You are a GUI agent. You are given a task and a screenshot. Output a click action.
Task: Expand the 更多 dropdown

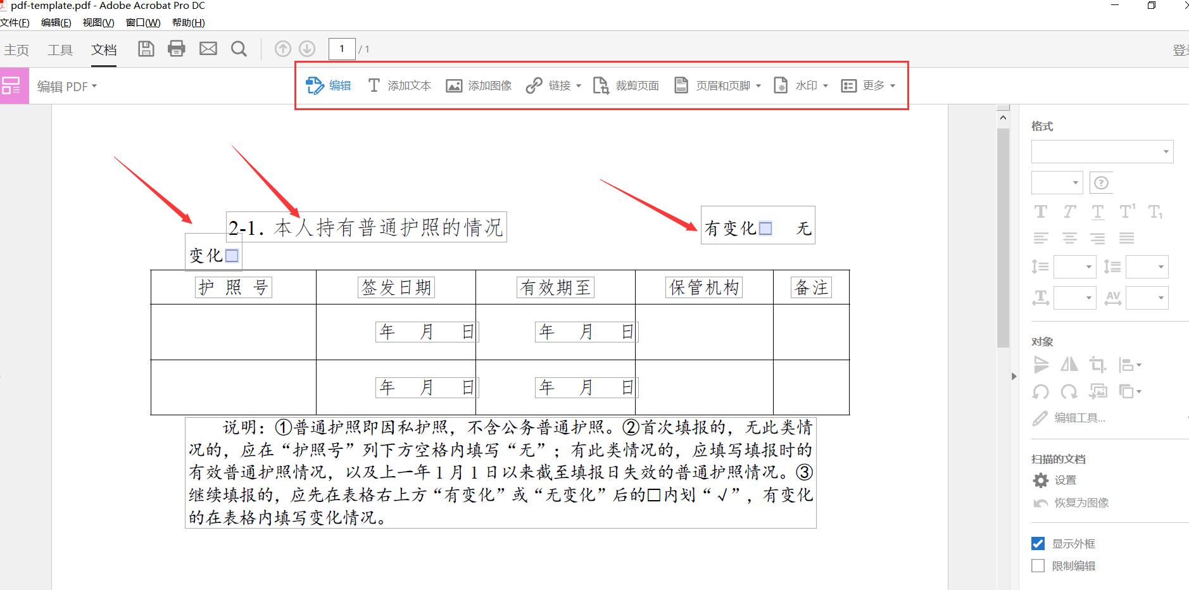click(x=875, y=85)
